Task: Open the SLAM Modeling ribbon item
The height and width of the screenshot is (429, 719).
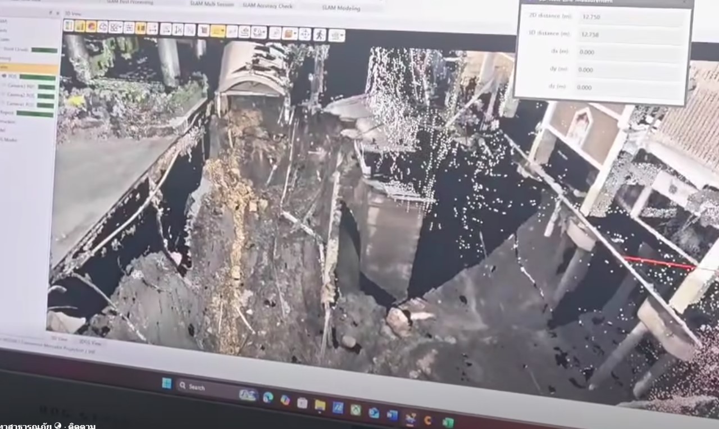Action: pyautogui.click(x=341, y=8)
